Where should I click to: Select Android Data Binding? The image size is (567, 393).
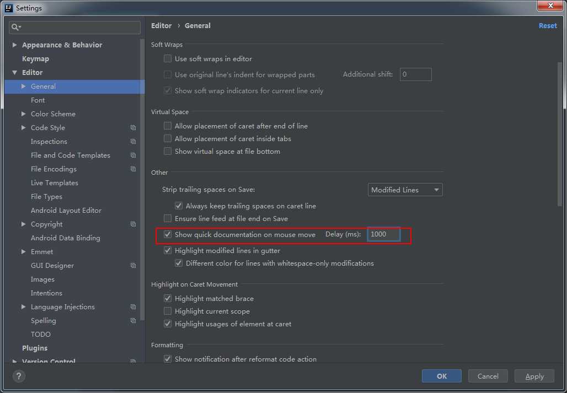point(66,238)
